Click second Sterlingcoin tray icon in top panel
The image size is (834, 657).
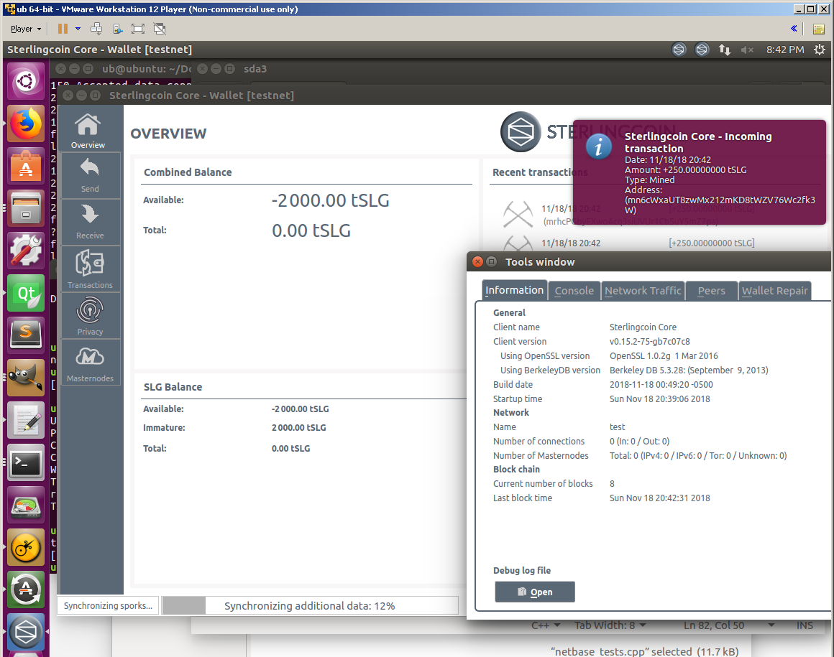702,50
